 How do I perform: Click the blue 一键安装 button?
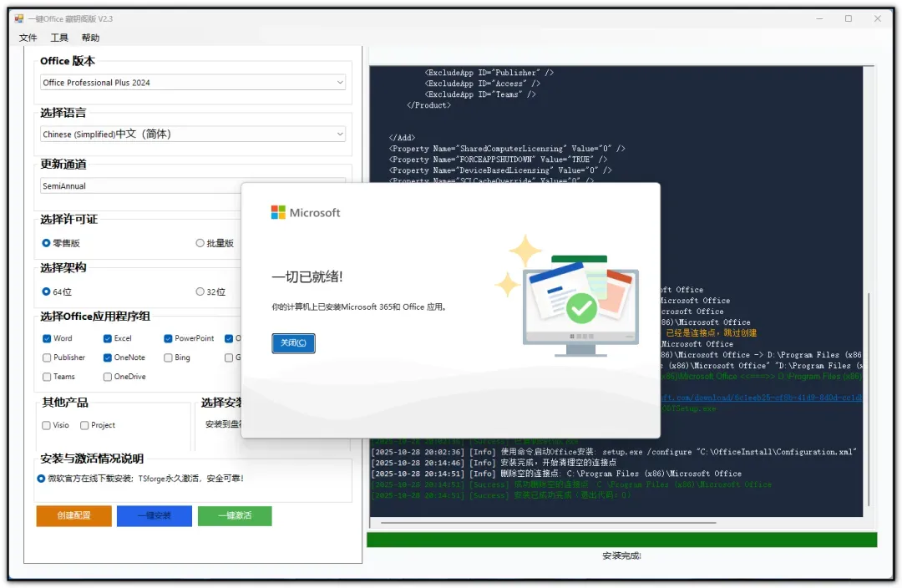click(x=155, y=515)
